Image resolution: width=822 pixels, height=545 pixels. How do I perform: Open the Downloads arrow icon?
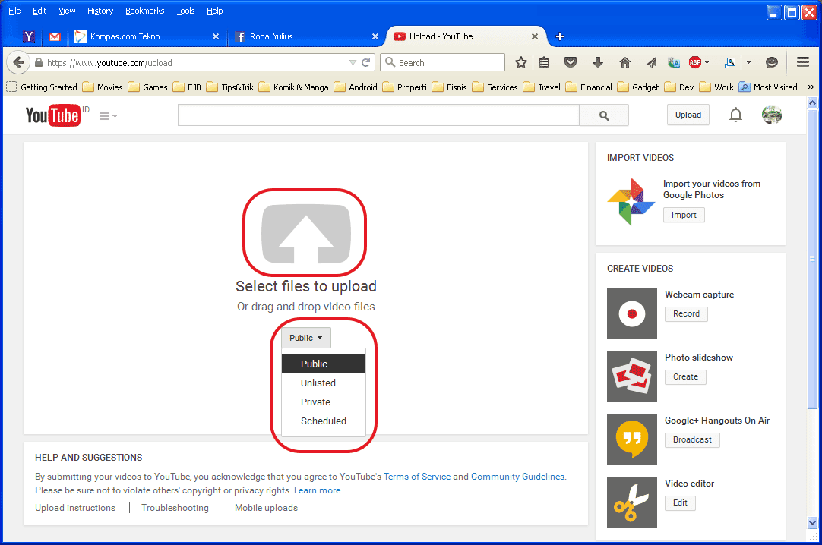point(598,63)
